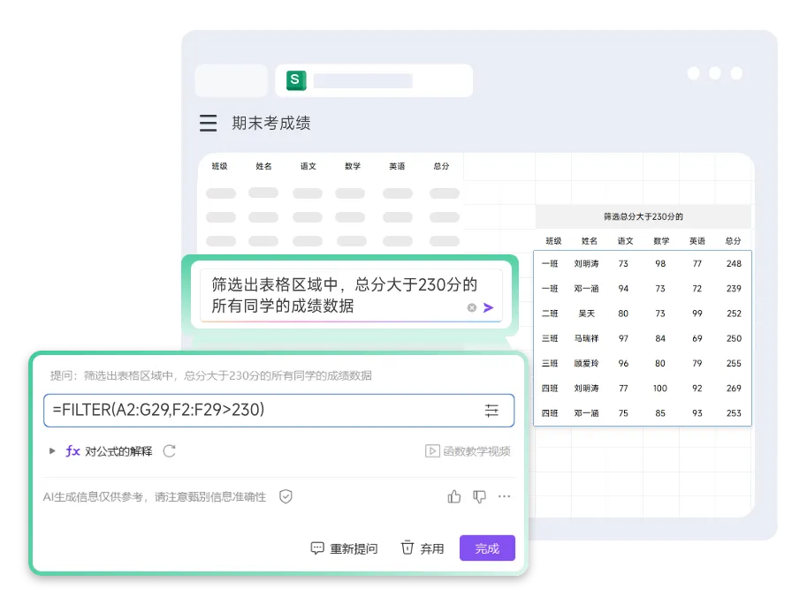Select the 语文 header in left table

308,166
